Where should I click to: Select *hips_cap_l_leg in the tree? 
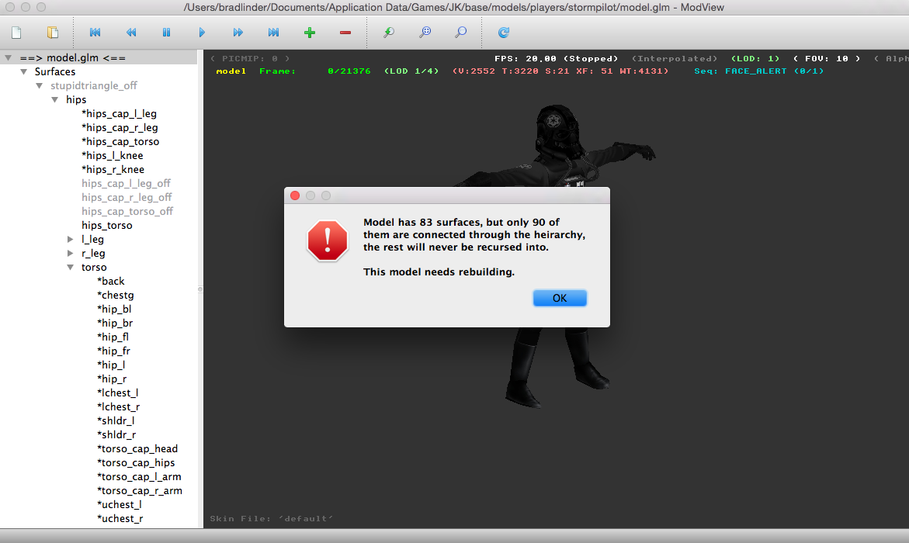[119, 113]
